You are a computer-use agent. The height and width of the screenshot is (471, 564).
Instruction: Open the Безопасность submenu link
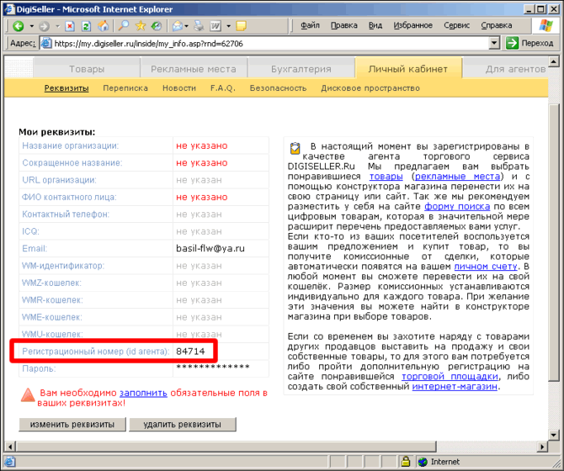(278, 88)
